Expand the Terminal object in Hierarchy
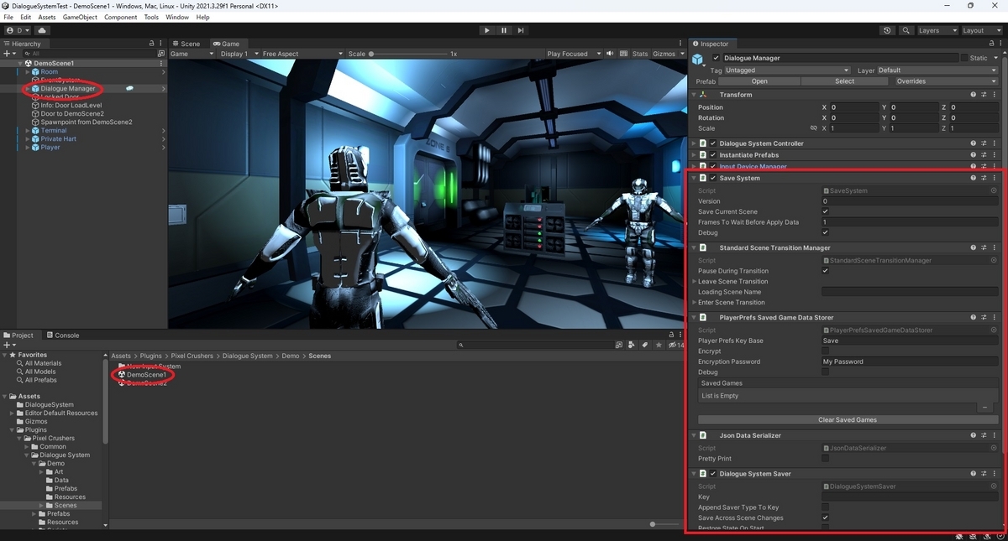This screenshot has height=541, width=1008. tap(27, 131)
